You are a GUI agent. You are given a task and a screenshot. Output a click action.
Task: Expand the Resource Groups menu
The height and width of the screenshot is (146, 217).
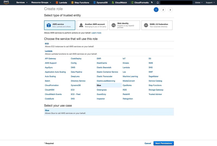coord(41,2)
